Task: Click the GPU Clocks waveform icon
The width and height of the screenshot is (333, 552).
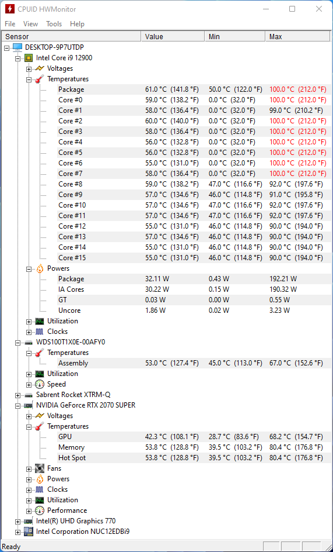Action: click(40, 489)
